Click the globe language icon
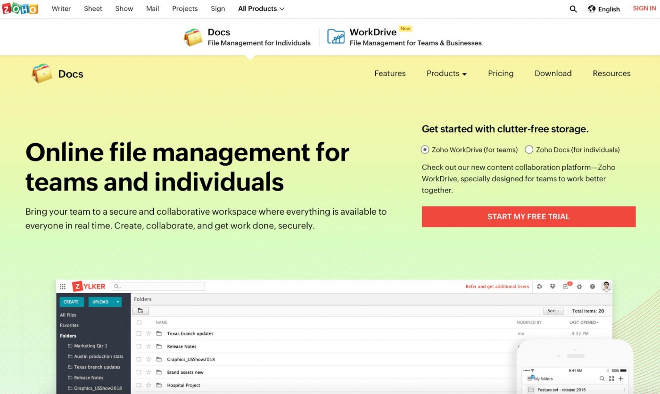 [592, 9]
